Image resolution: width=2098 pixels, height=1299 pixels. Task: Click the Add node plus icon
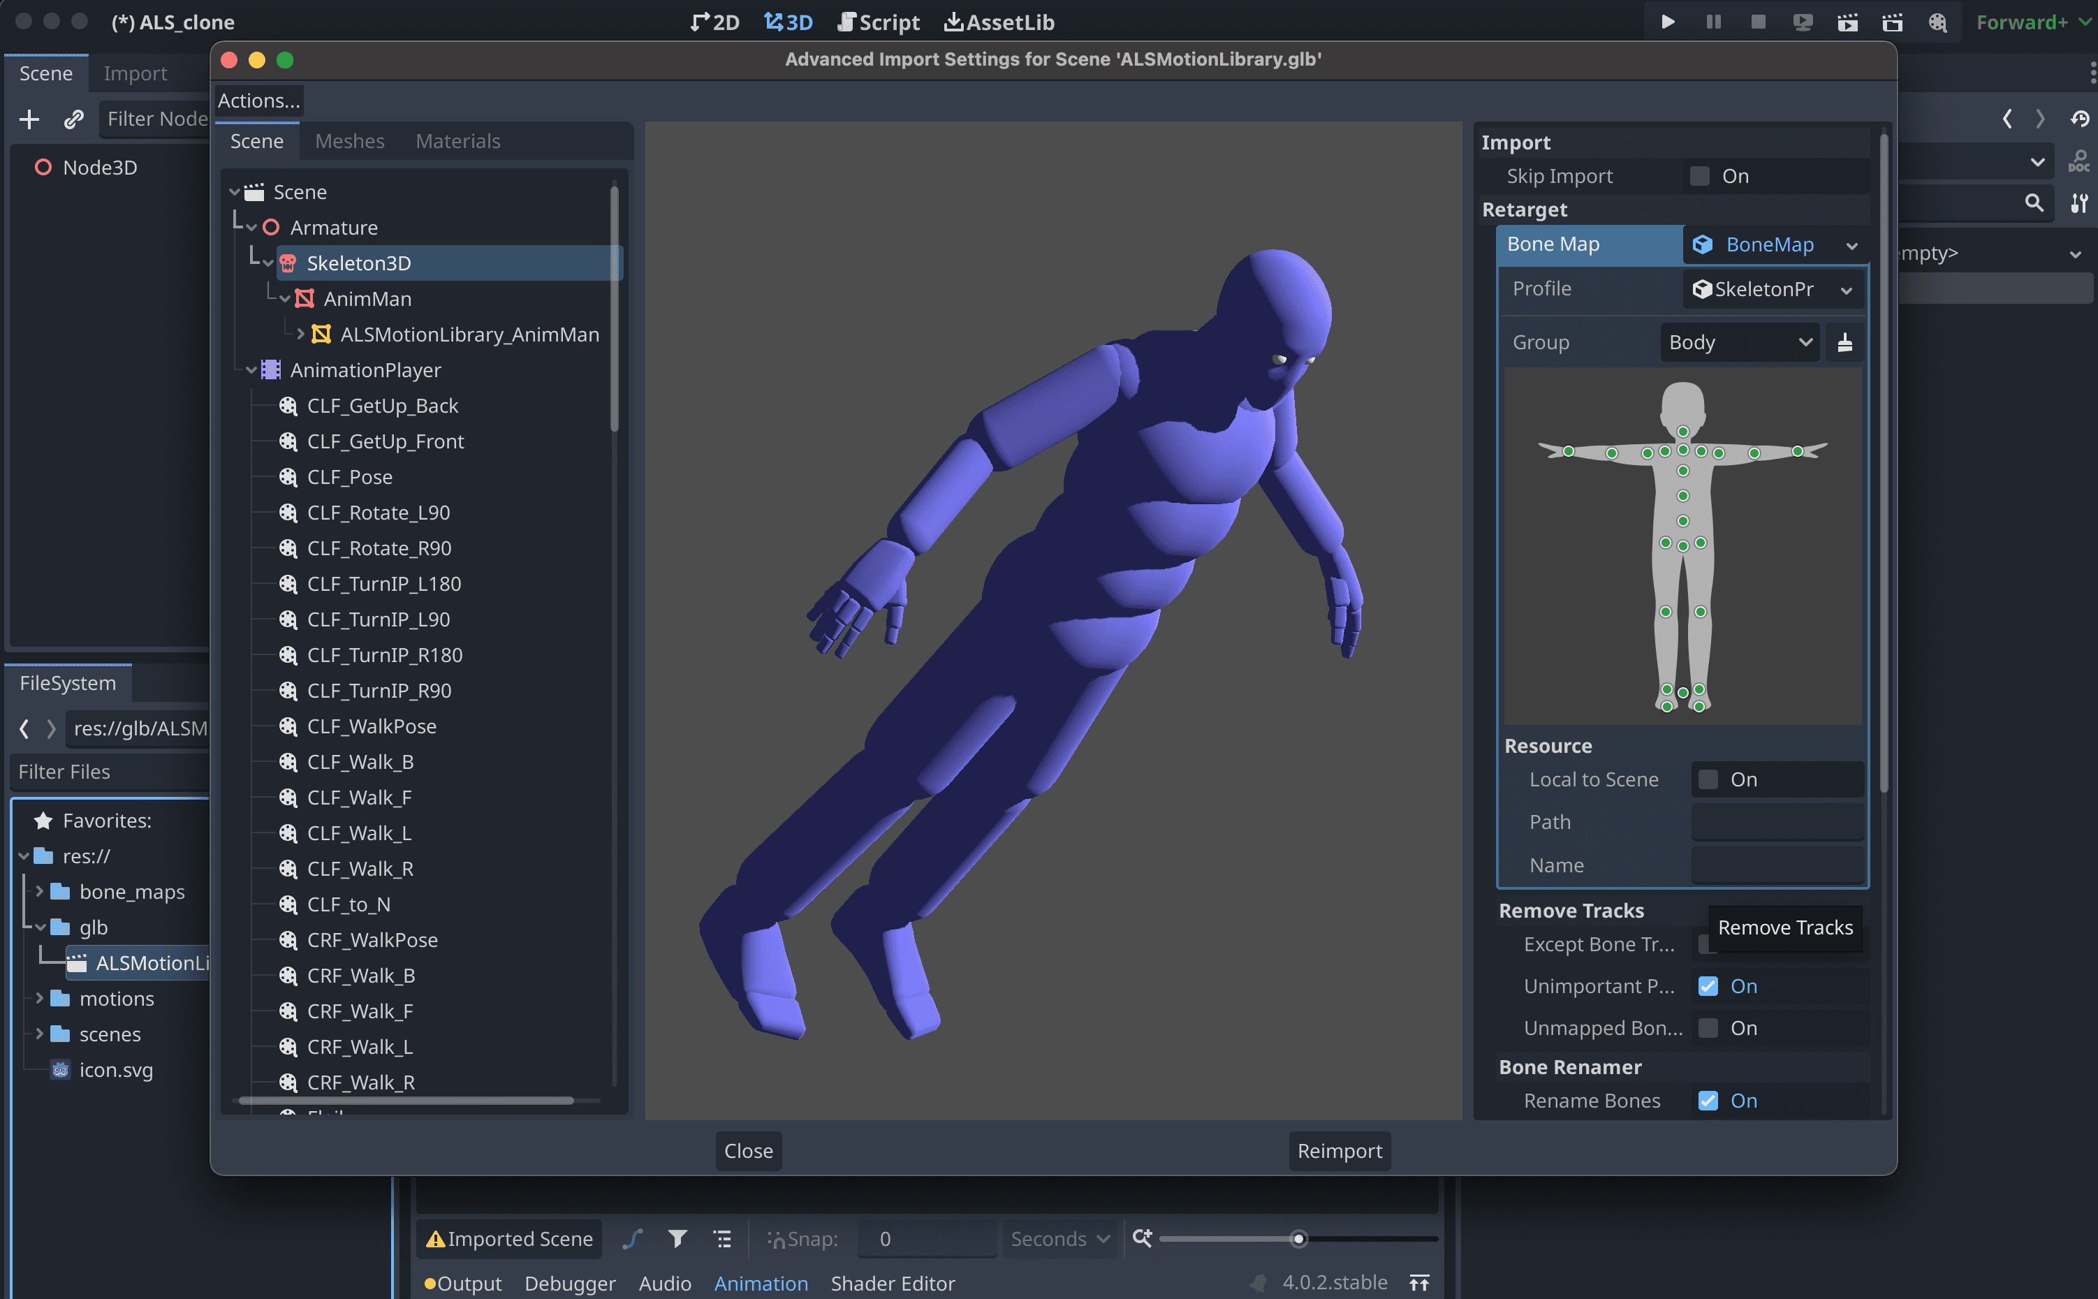pos(29,119)
